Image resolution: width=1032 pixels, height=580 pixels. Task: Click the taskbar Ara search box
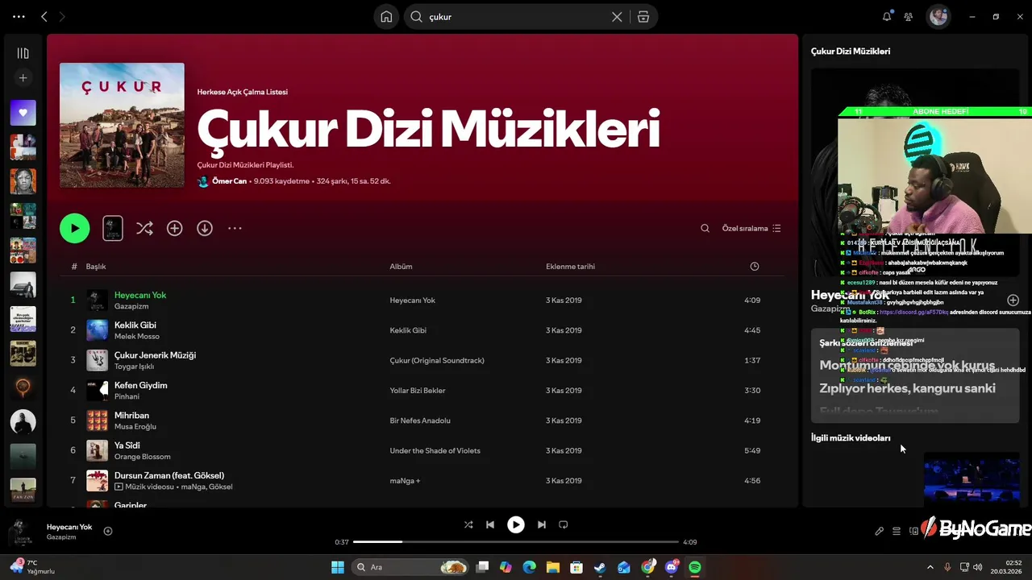(x=411, y=567)
